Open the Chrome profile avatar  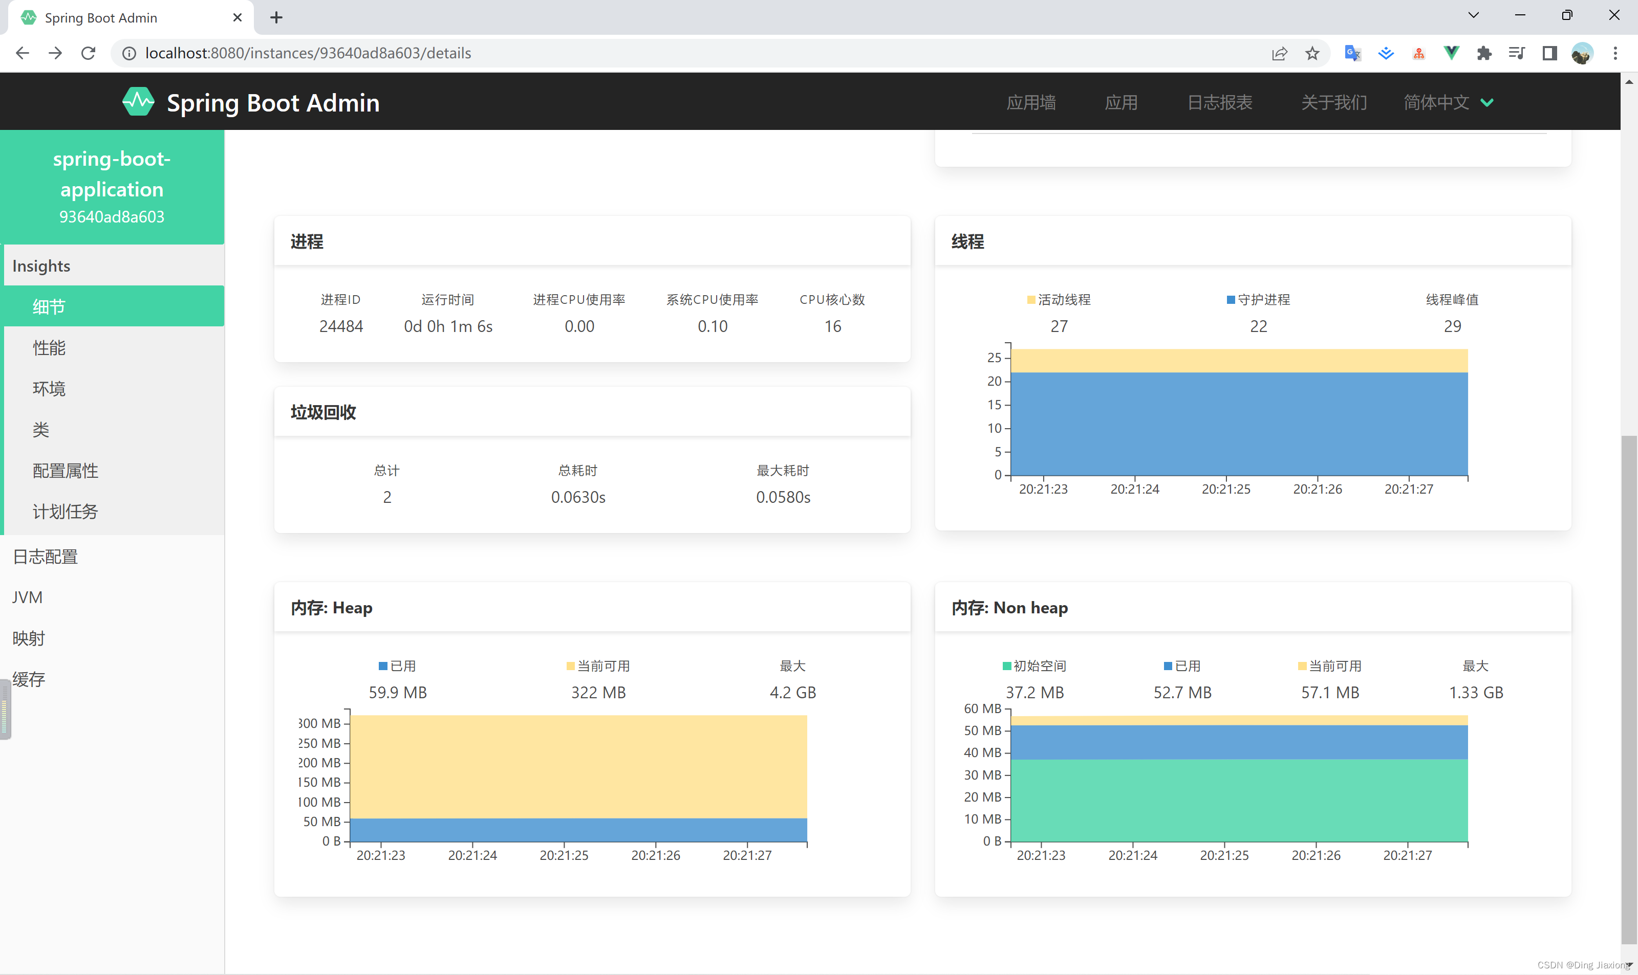1582,53
